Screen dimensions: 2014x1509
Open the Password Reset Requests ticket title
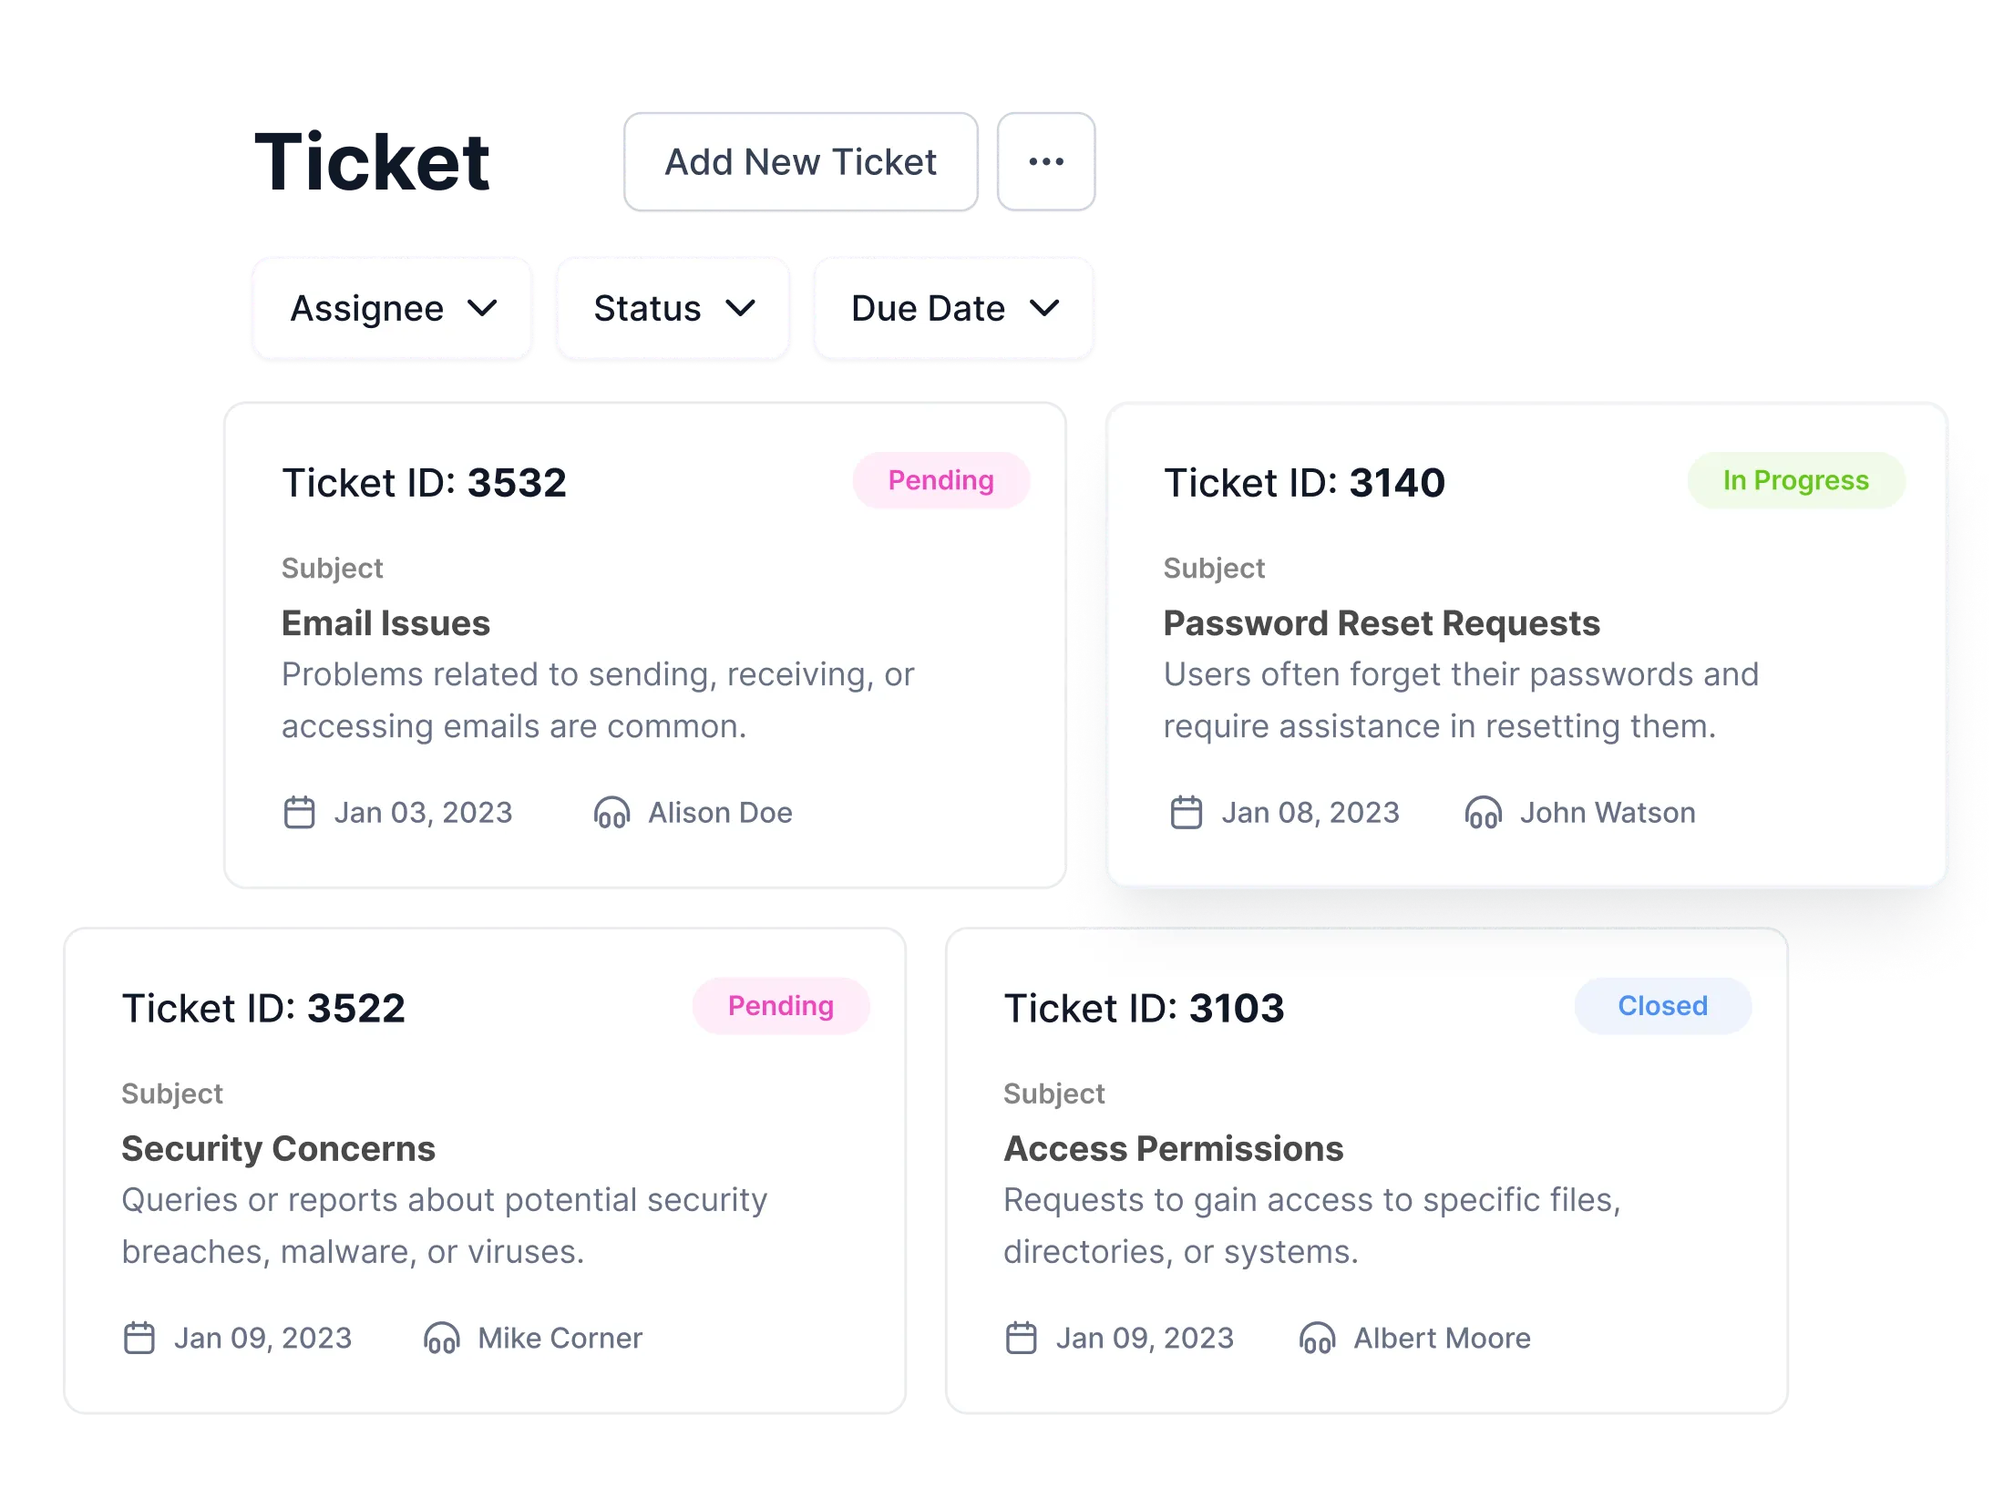1381,623
